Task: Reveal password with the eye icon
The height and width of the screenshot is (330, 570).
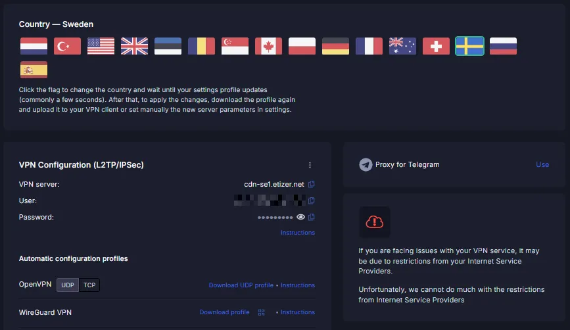Action: pos(300,217)
